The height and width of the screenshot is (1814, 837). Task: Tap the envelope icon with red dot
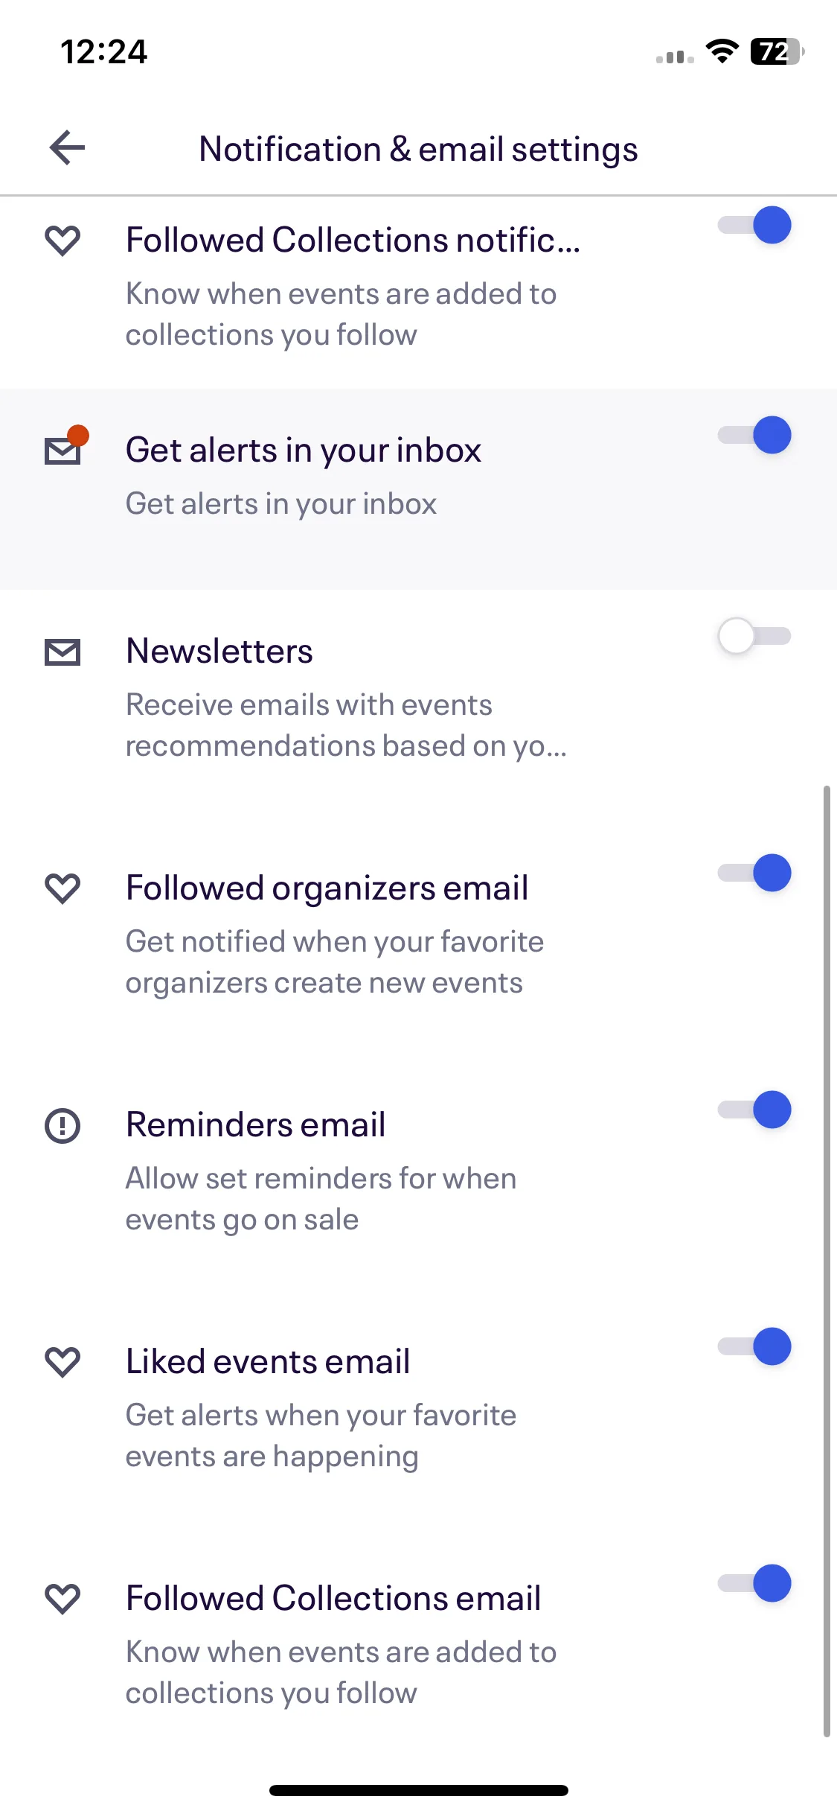[x=66, y=445]
